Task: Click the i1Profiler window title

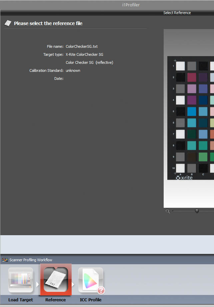Action: [131, 5]
